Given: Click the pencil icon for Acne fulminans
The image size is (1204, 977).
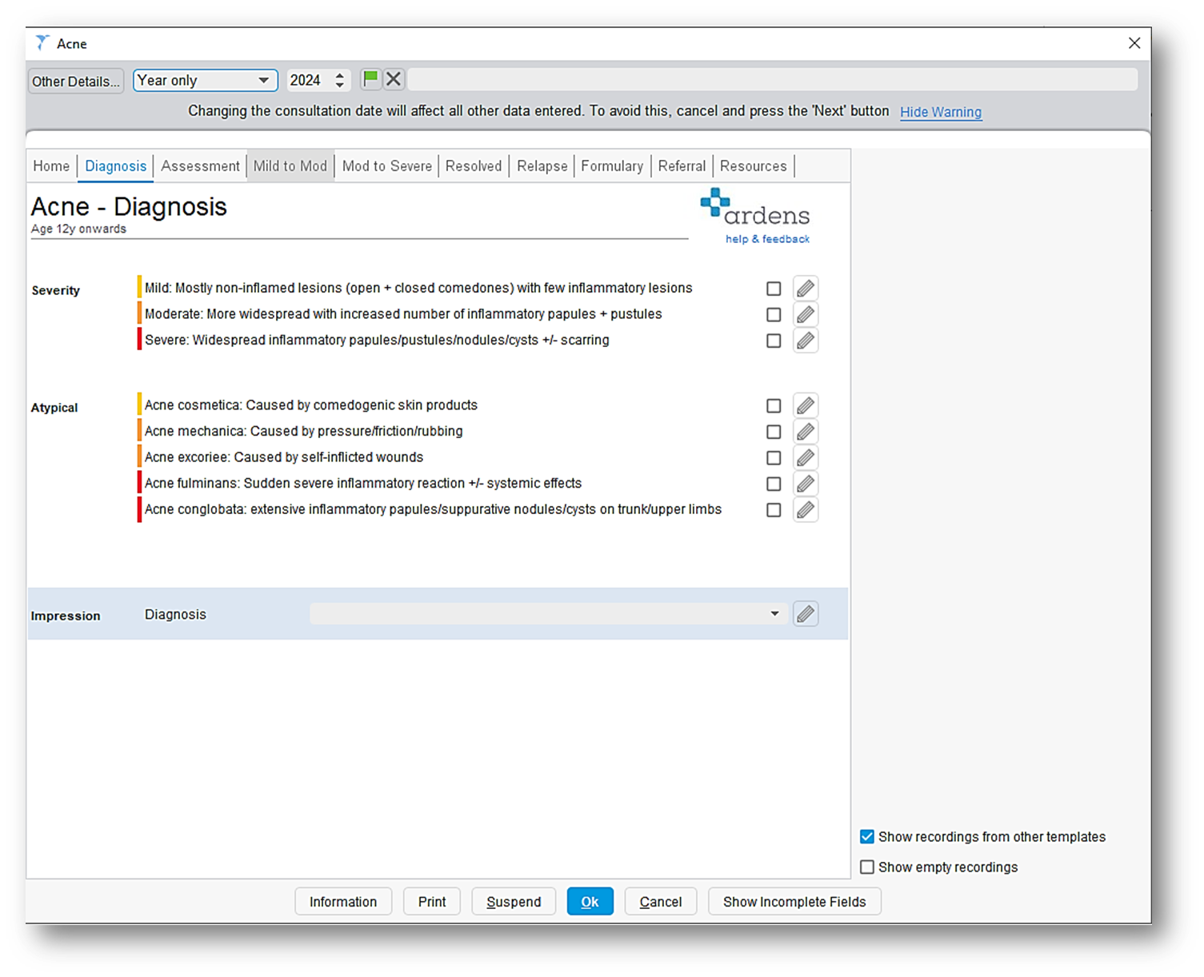Looking at the screenshot, I should coord(806,484).
